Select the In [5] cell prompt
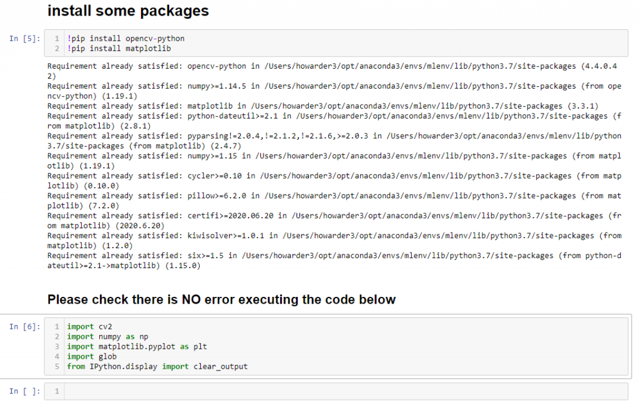 click(25, 39)
